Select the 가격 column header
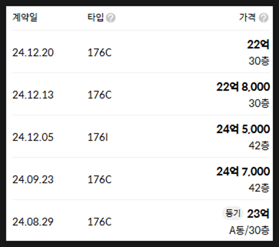279x247 pixels. pos(248,17)
